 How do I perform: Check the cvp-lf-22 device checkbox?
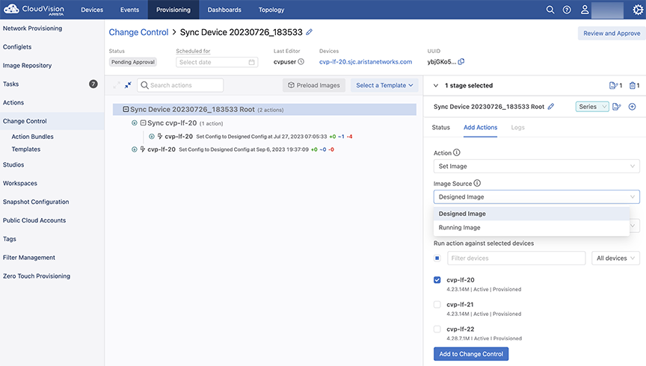[437, 329]
